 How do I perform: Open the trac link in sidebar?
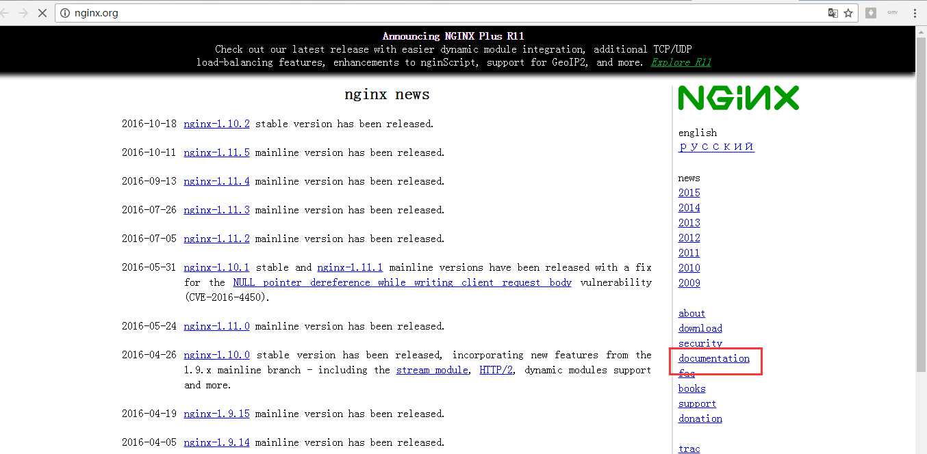pos(689,449)
